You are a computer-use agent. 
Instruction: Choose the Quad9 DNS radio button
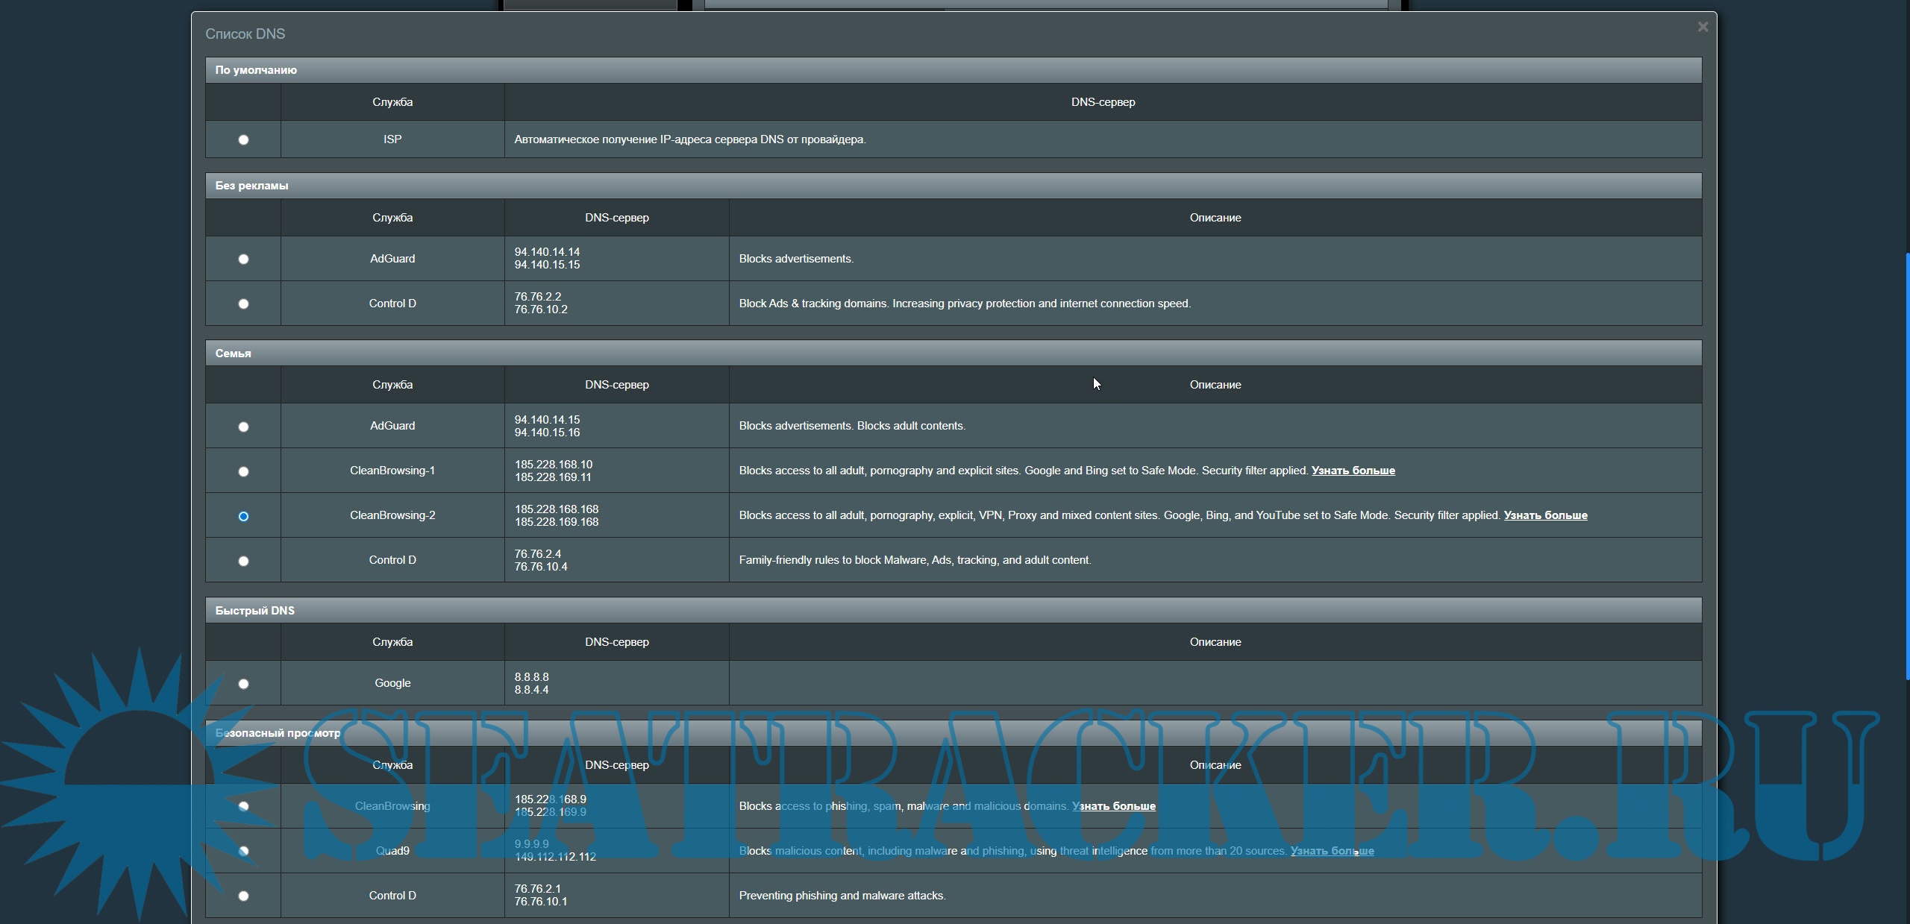click(x=243, y=851)
